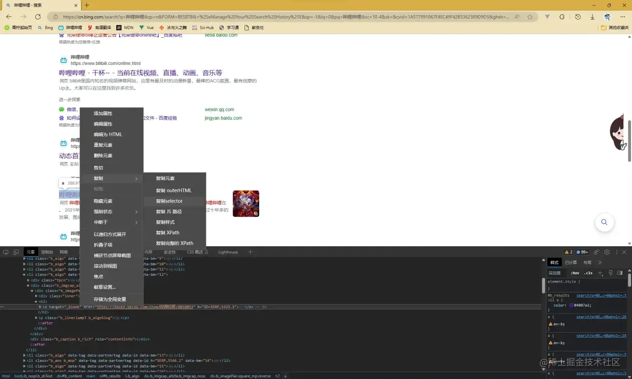
Task: Open the Sci-Hub bookmark
Action: pos(203,28)
